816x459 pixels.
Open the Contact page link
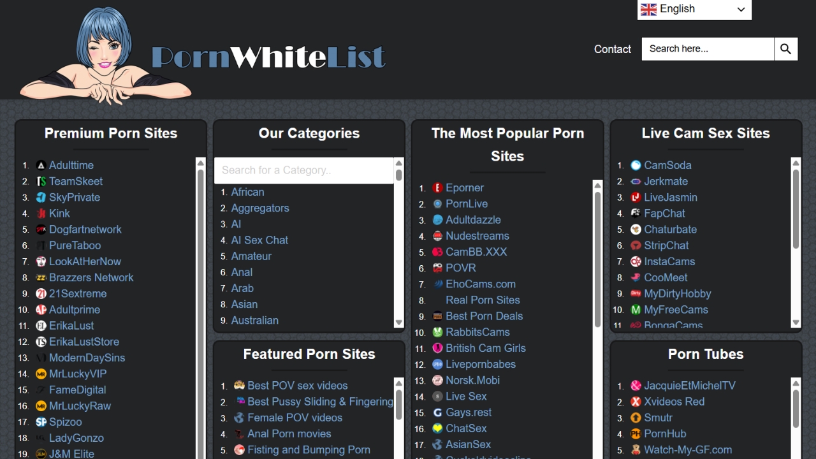tap(613, 49)
